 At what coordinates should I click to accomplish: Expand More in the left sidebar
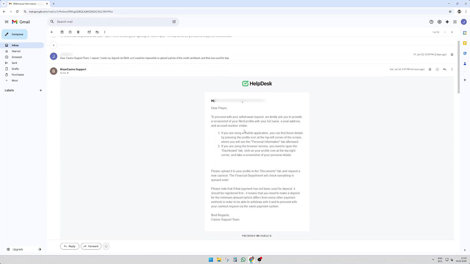[14, 81]
